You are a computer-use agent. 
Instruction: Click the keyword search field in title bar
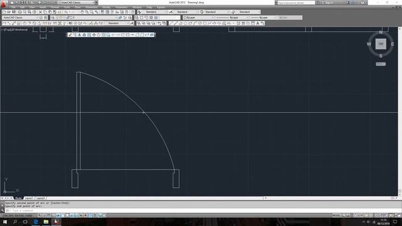pos(296,3)
